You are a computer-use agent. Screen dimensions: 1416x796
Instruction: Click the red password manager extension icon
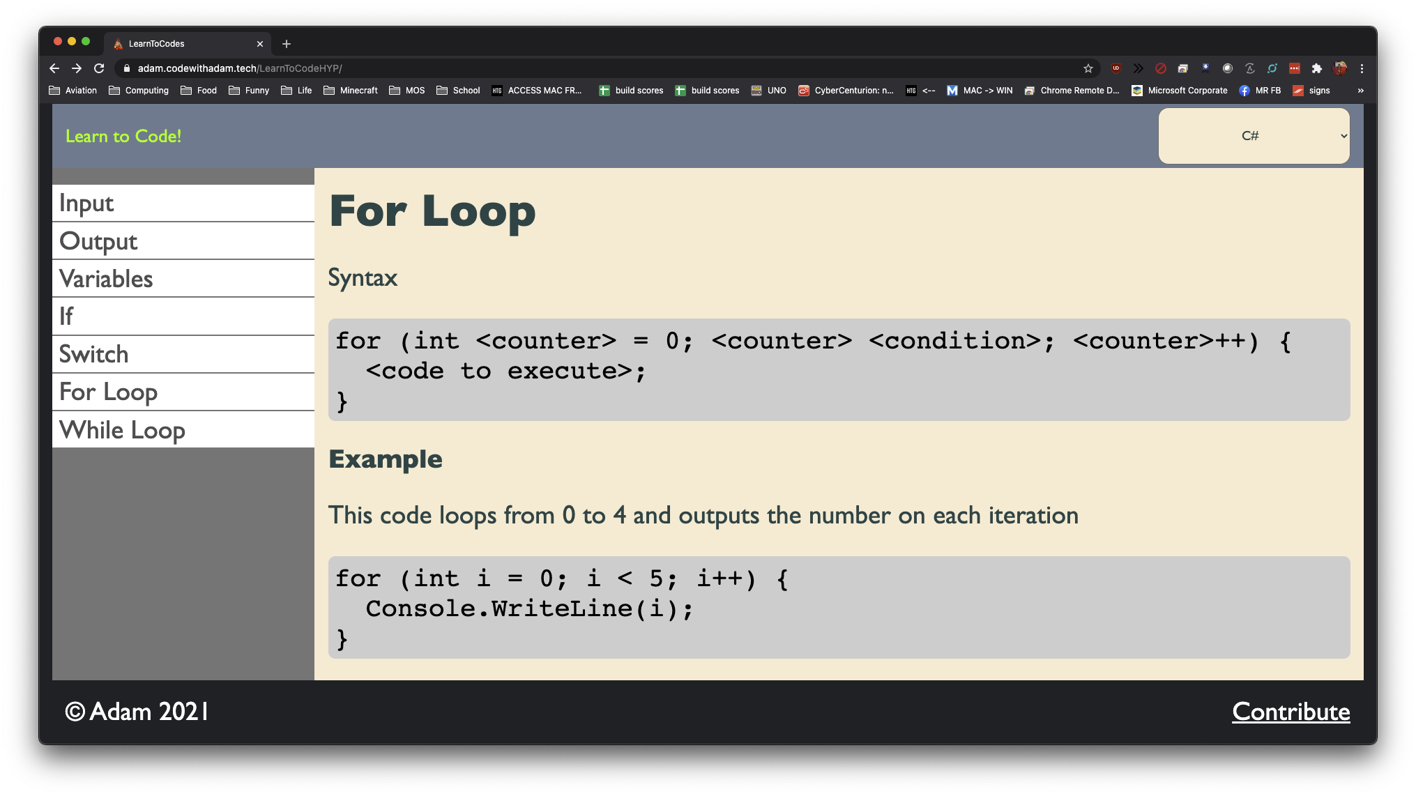tap(1295, 68)
